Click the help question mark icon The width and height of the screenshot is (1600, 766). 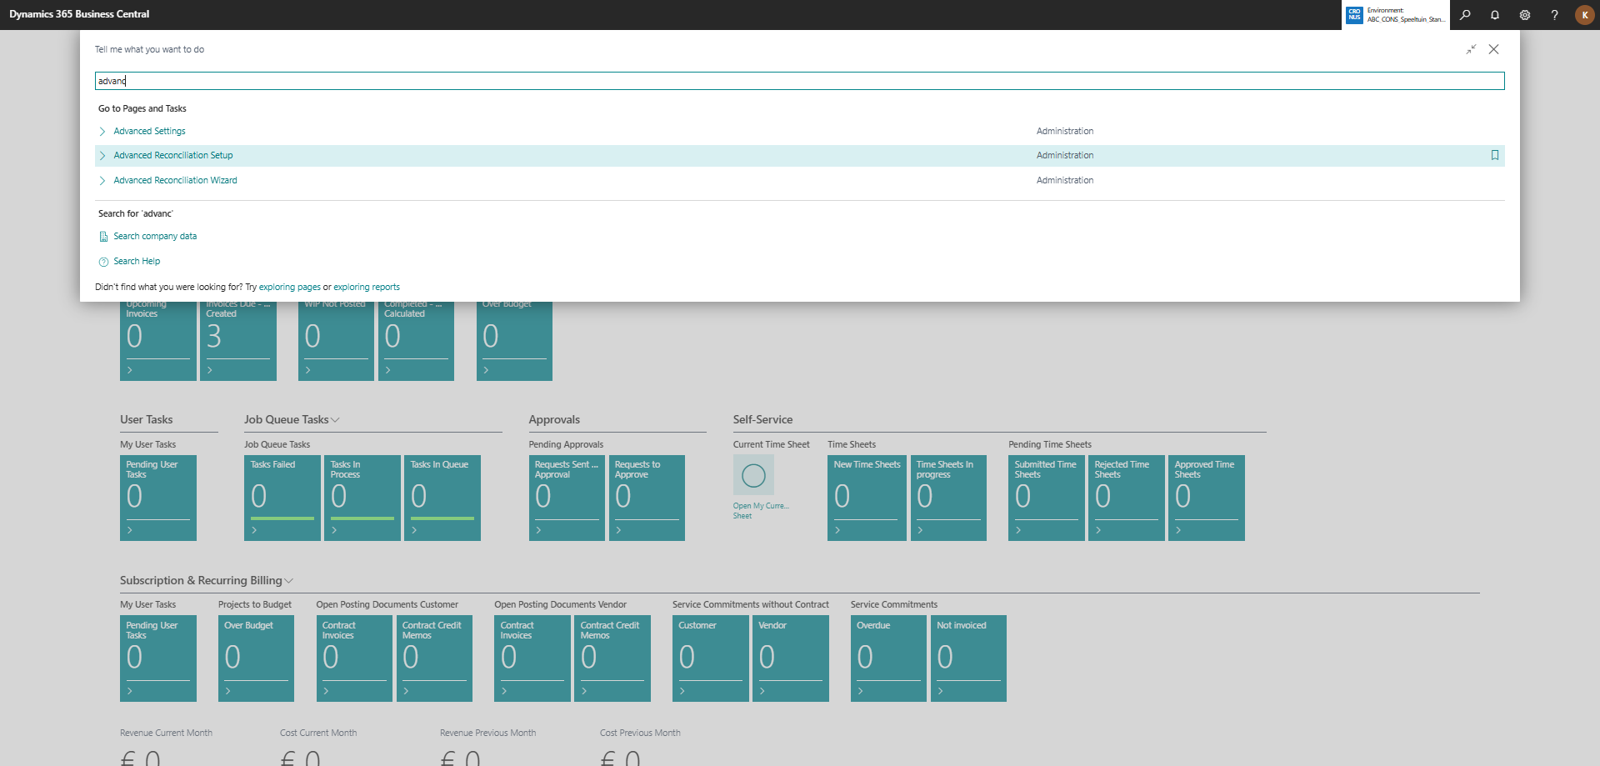tap(1554, 15)
